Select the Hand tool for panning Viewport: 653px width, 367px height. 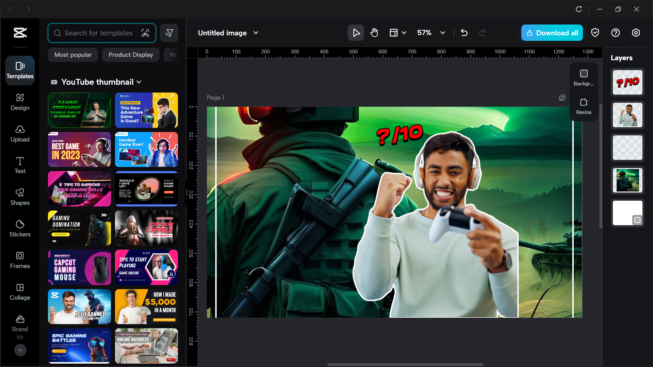tap(374, 33)
